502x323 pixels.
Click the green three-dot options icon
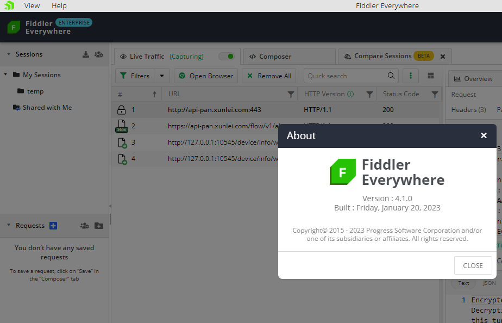(x=410, y=76)
